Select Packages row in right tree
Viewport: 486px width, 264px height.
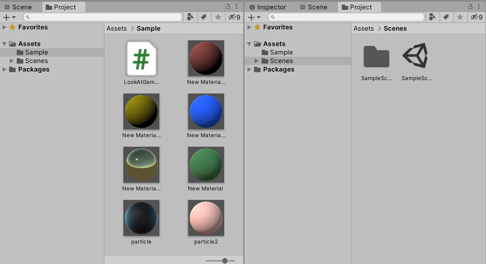pyautogui.click(x=298, y=69)
